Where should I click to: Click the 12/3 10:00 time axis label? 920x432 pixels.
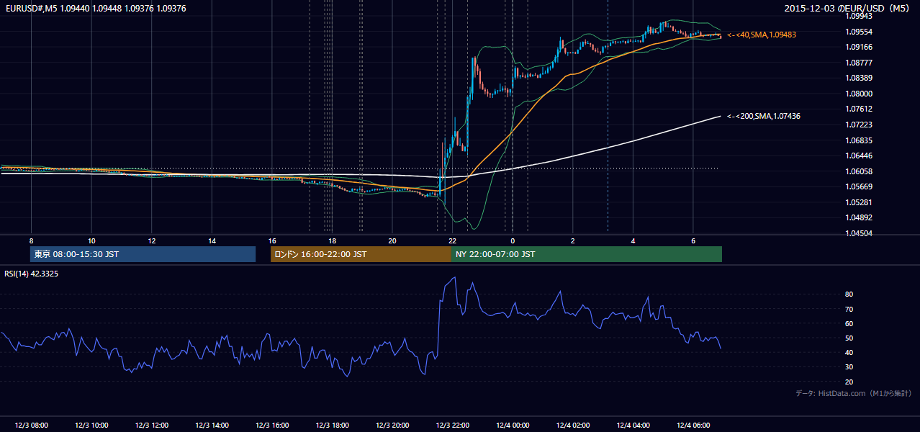[x=91, y=425]
